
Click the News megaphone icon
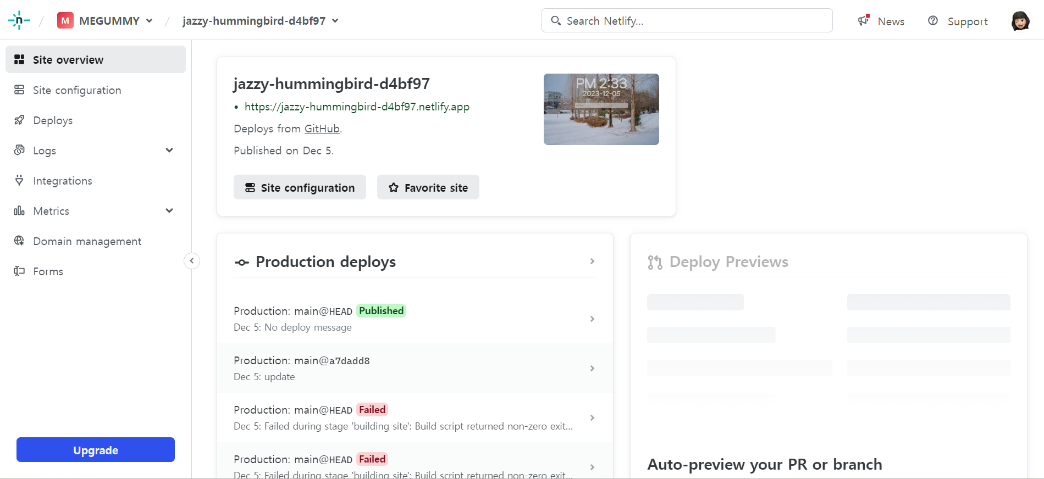864,20
